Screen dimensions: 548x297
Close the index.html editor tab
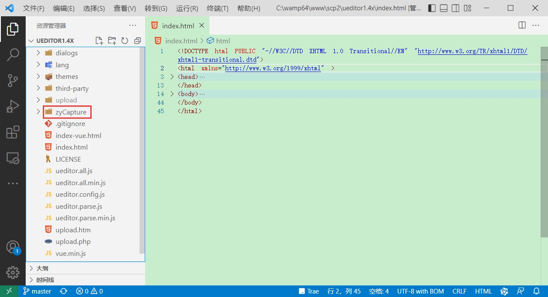202,26
